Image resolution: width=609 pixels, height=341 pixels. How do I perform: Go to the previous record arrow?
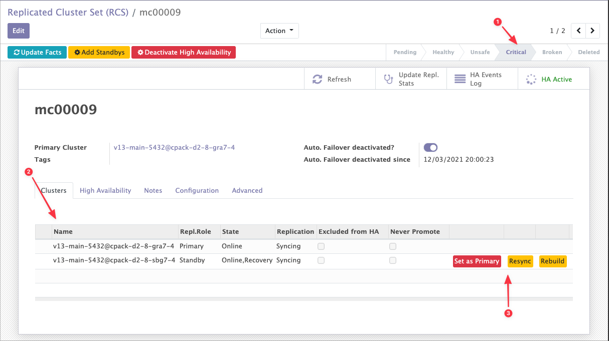point(579,31)
